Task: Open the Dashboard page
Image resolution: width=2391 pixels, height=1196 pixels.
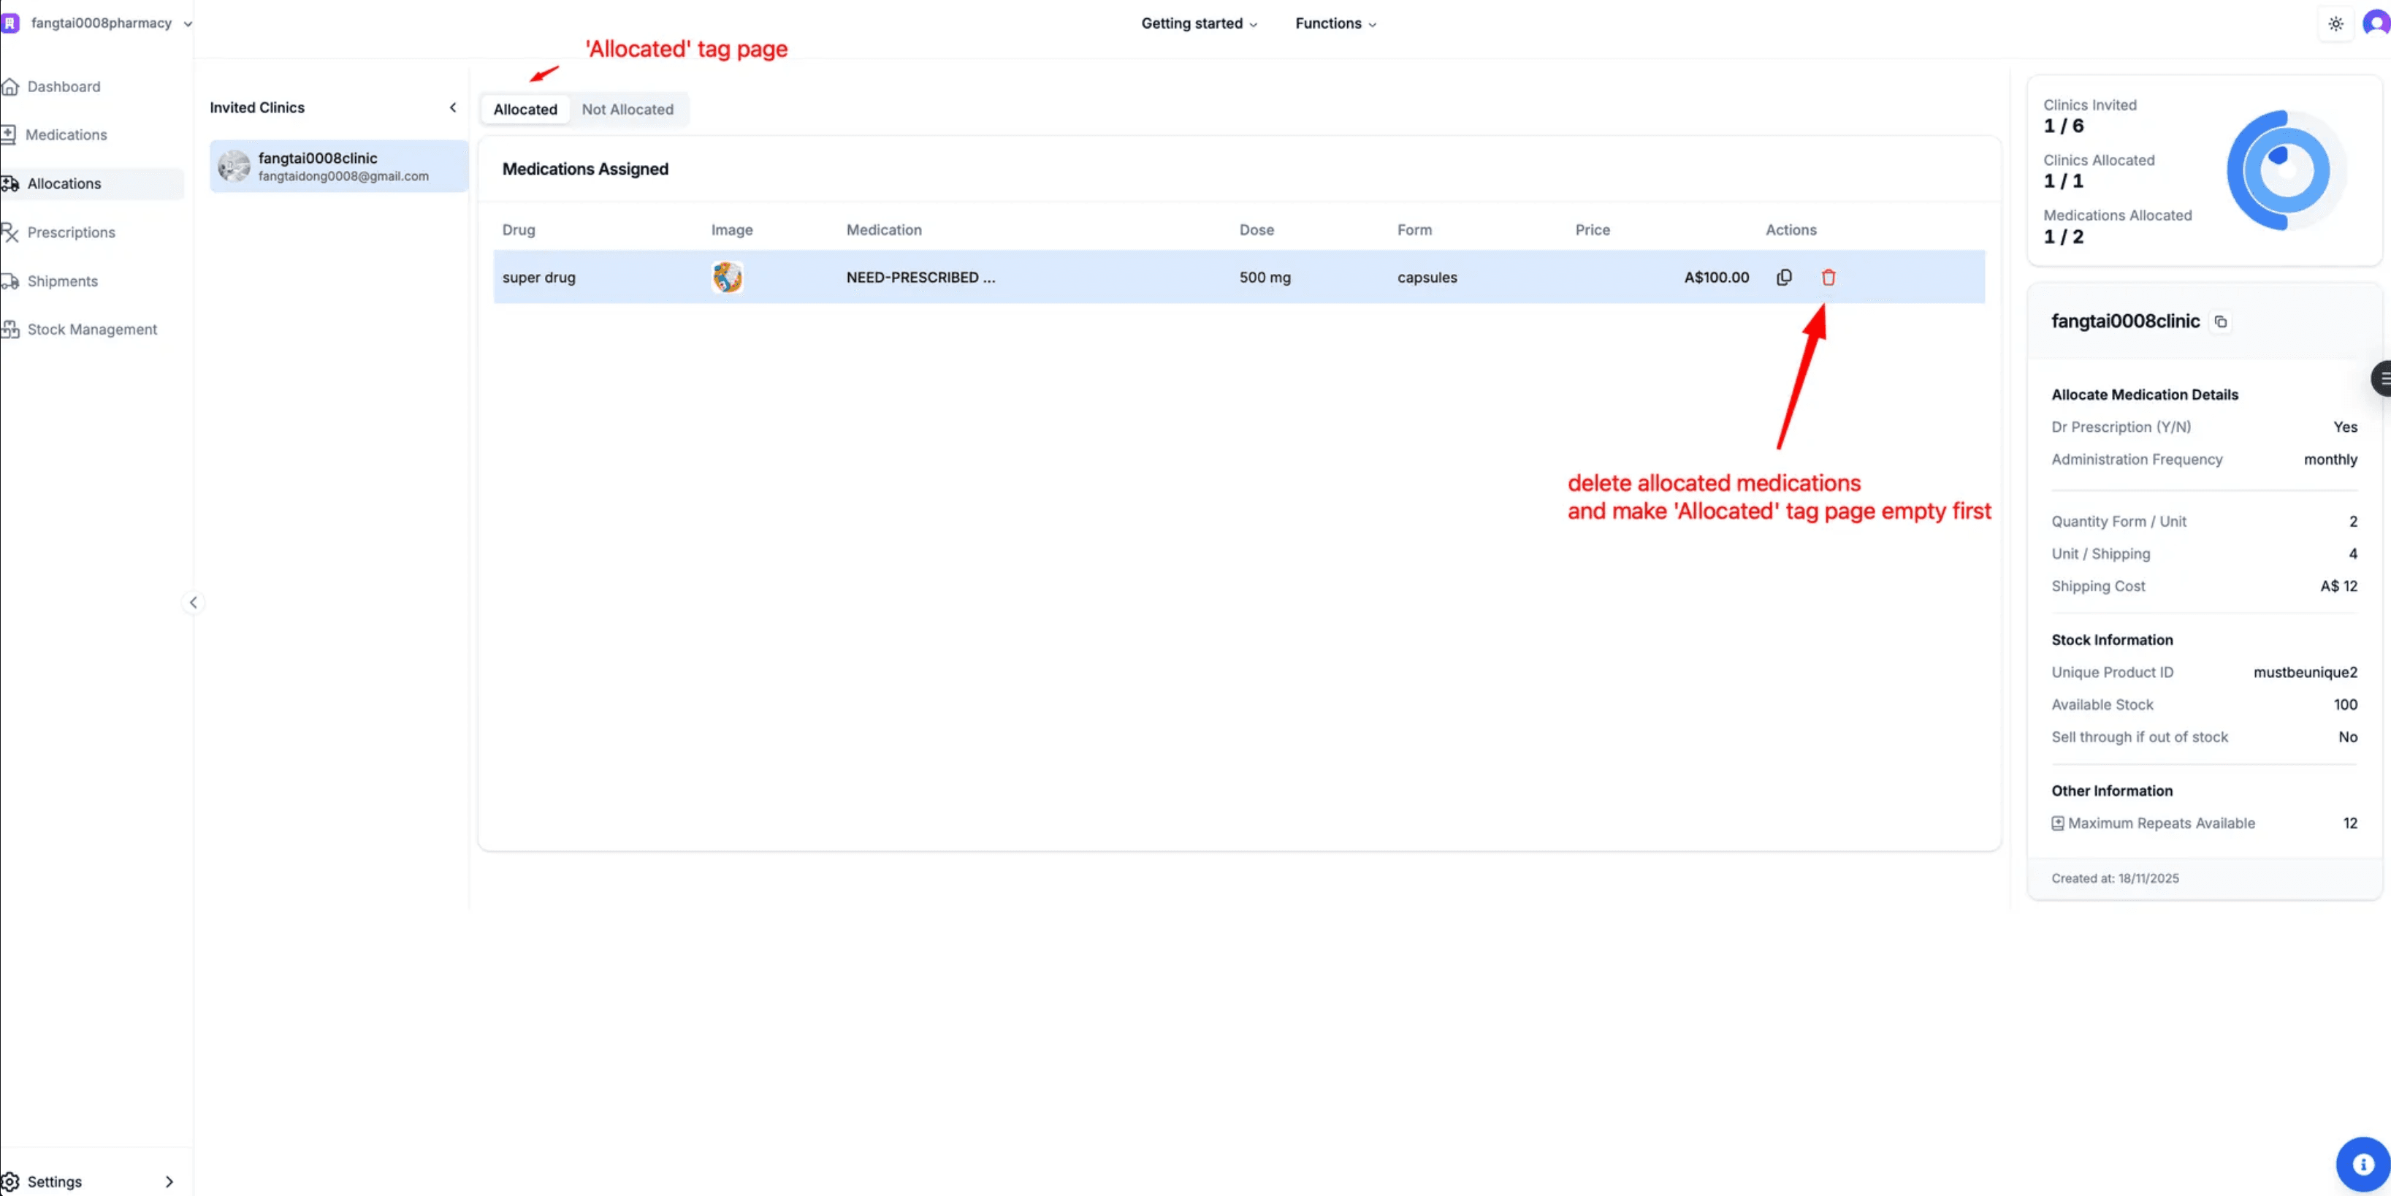Action: [63, 85]
